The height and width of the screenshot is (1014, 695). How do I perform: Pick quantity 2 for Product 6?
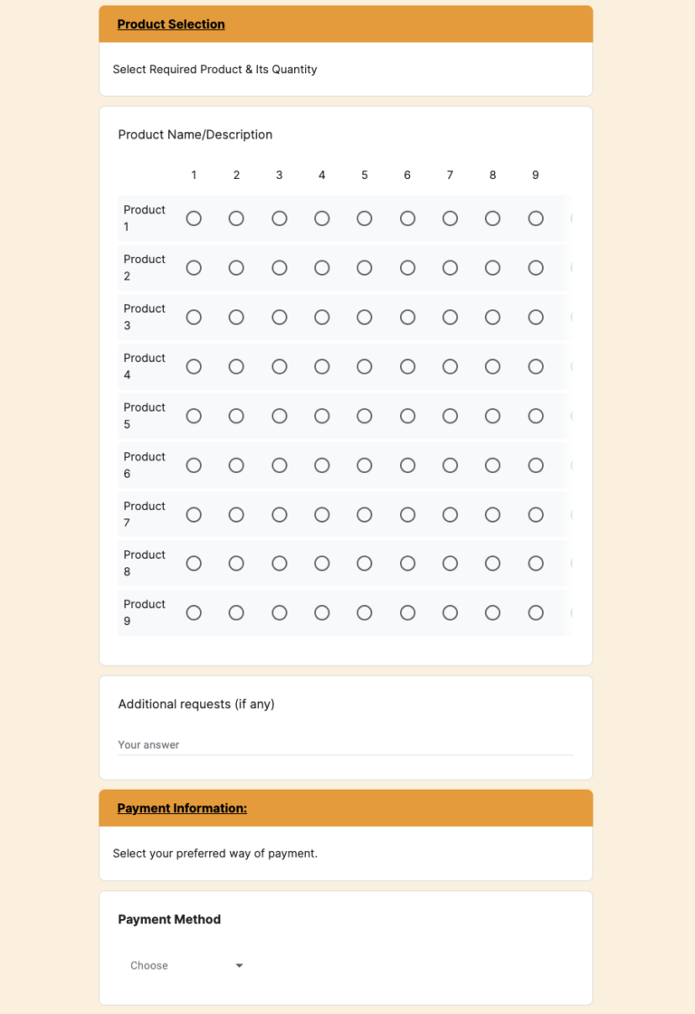[x=236, y=465]
